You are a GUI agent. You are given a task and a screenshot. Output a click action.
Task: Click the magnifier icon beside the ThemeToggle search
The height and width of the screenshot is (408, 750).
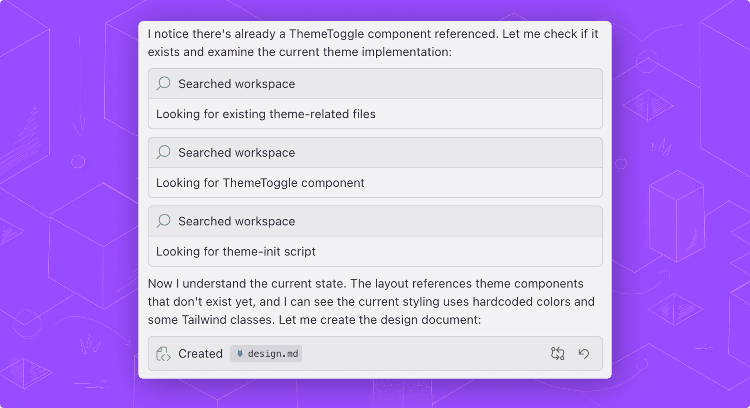(x=164, y=152)
